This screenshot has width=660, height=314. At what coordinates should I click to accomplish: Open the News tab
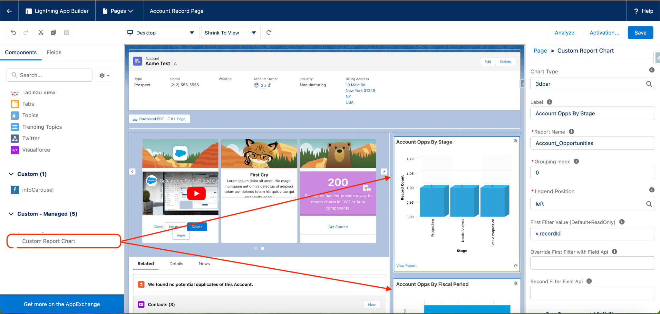[x=204, y=263]
